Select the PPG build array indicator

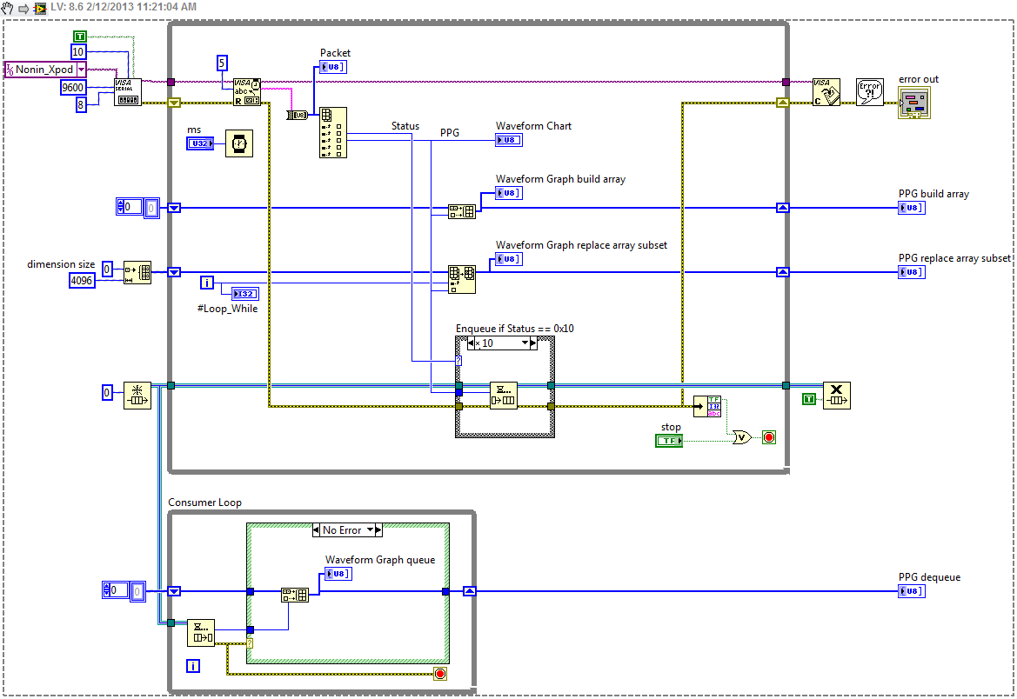point(911,208)
